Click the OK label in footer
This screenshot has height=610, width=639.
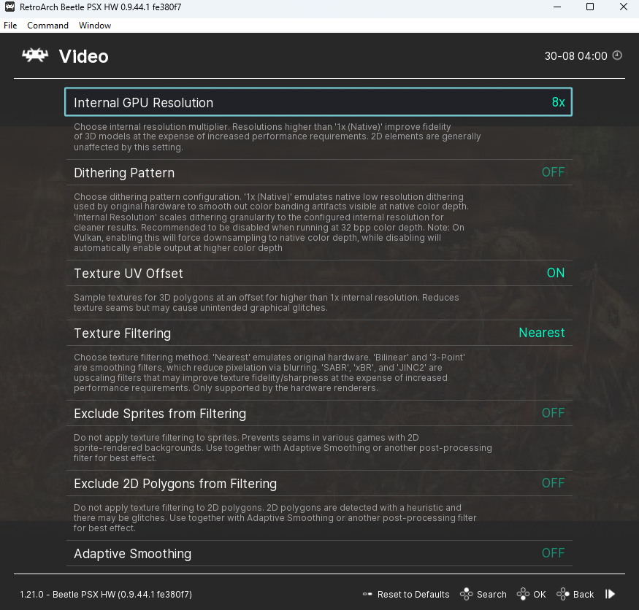[540, 595]
